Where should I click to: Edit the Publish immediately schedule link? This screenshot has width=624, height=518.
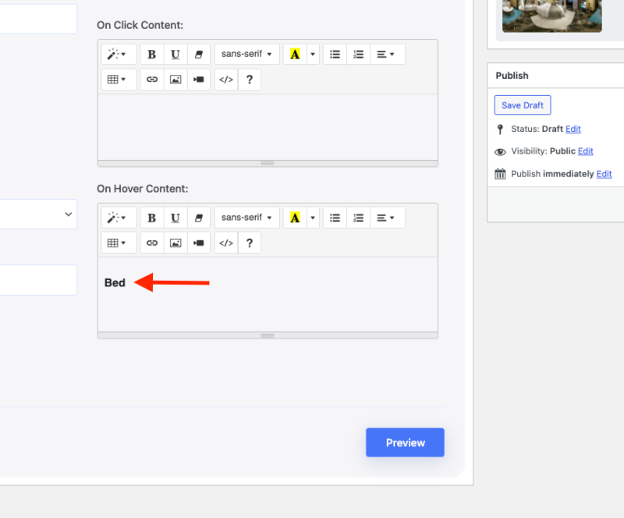[x=604, y=174]
